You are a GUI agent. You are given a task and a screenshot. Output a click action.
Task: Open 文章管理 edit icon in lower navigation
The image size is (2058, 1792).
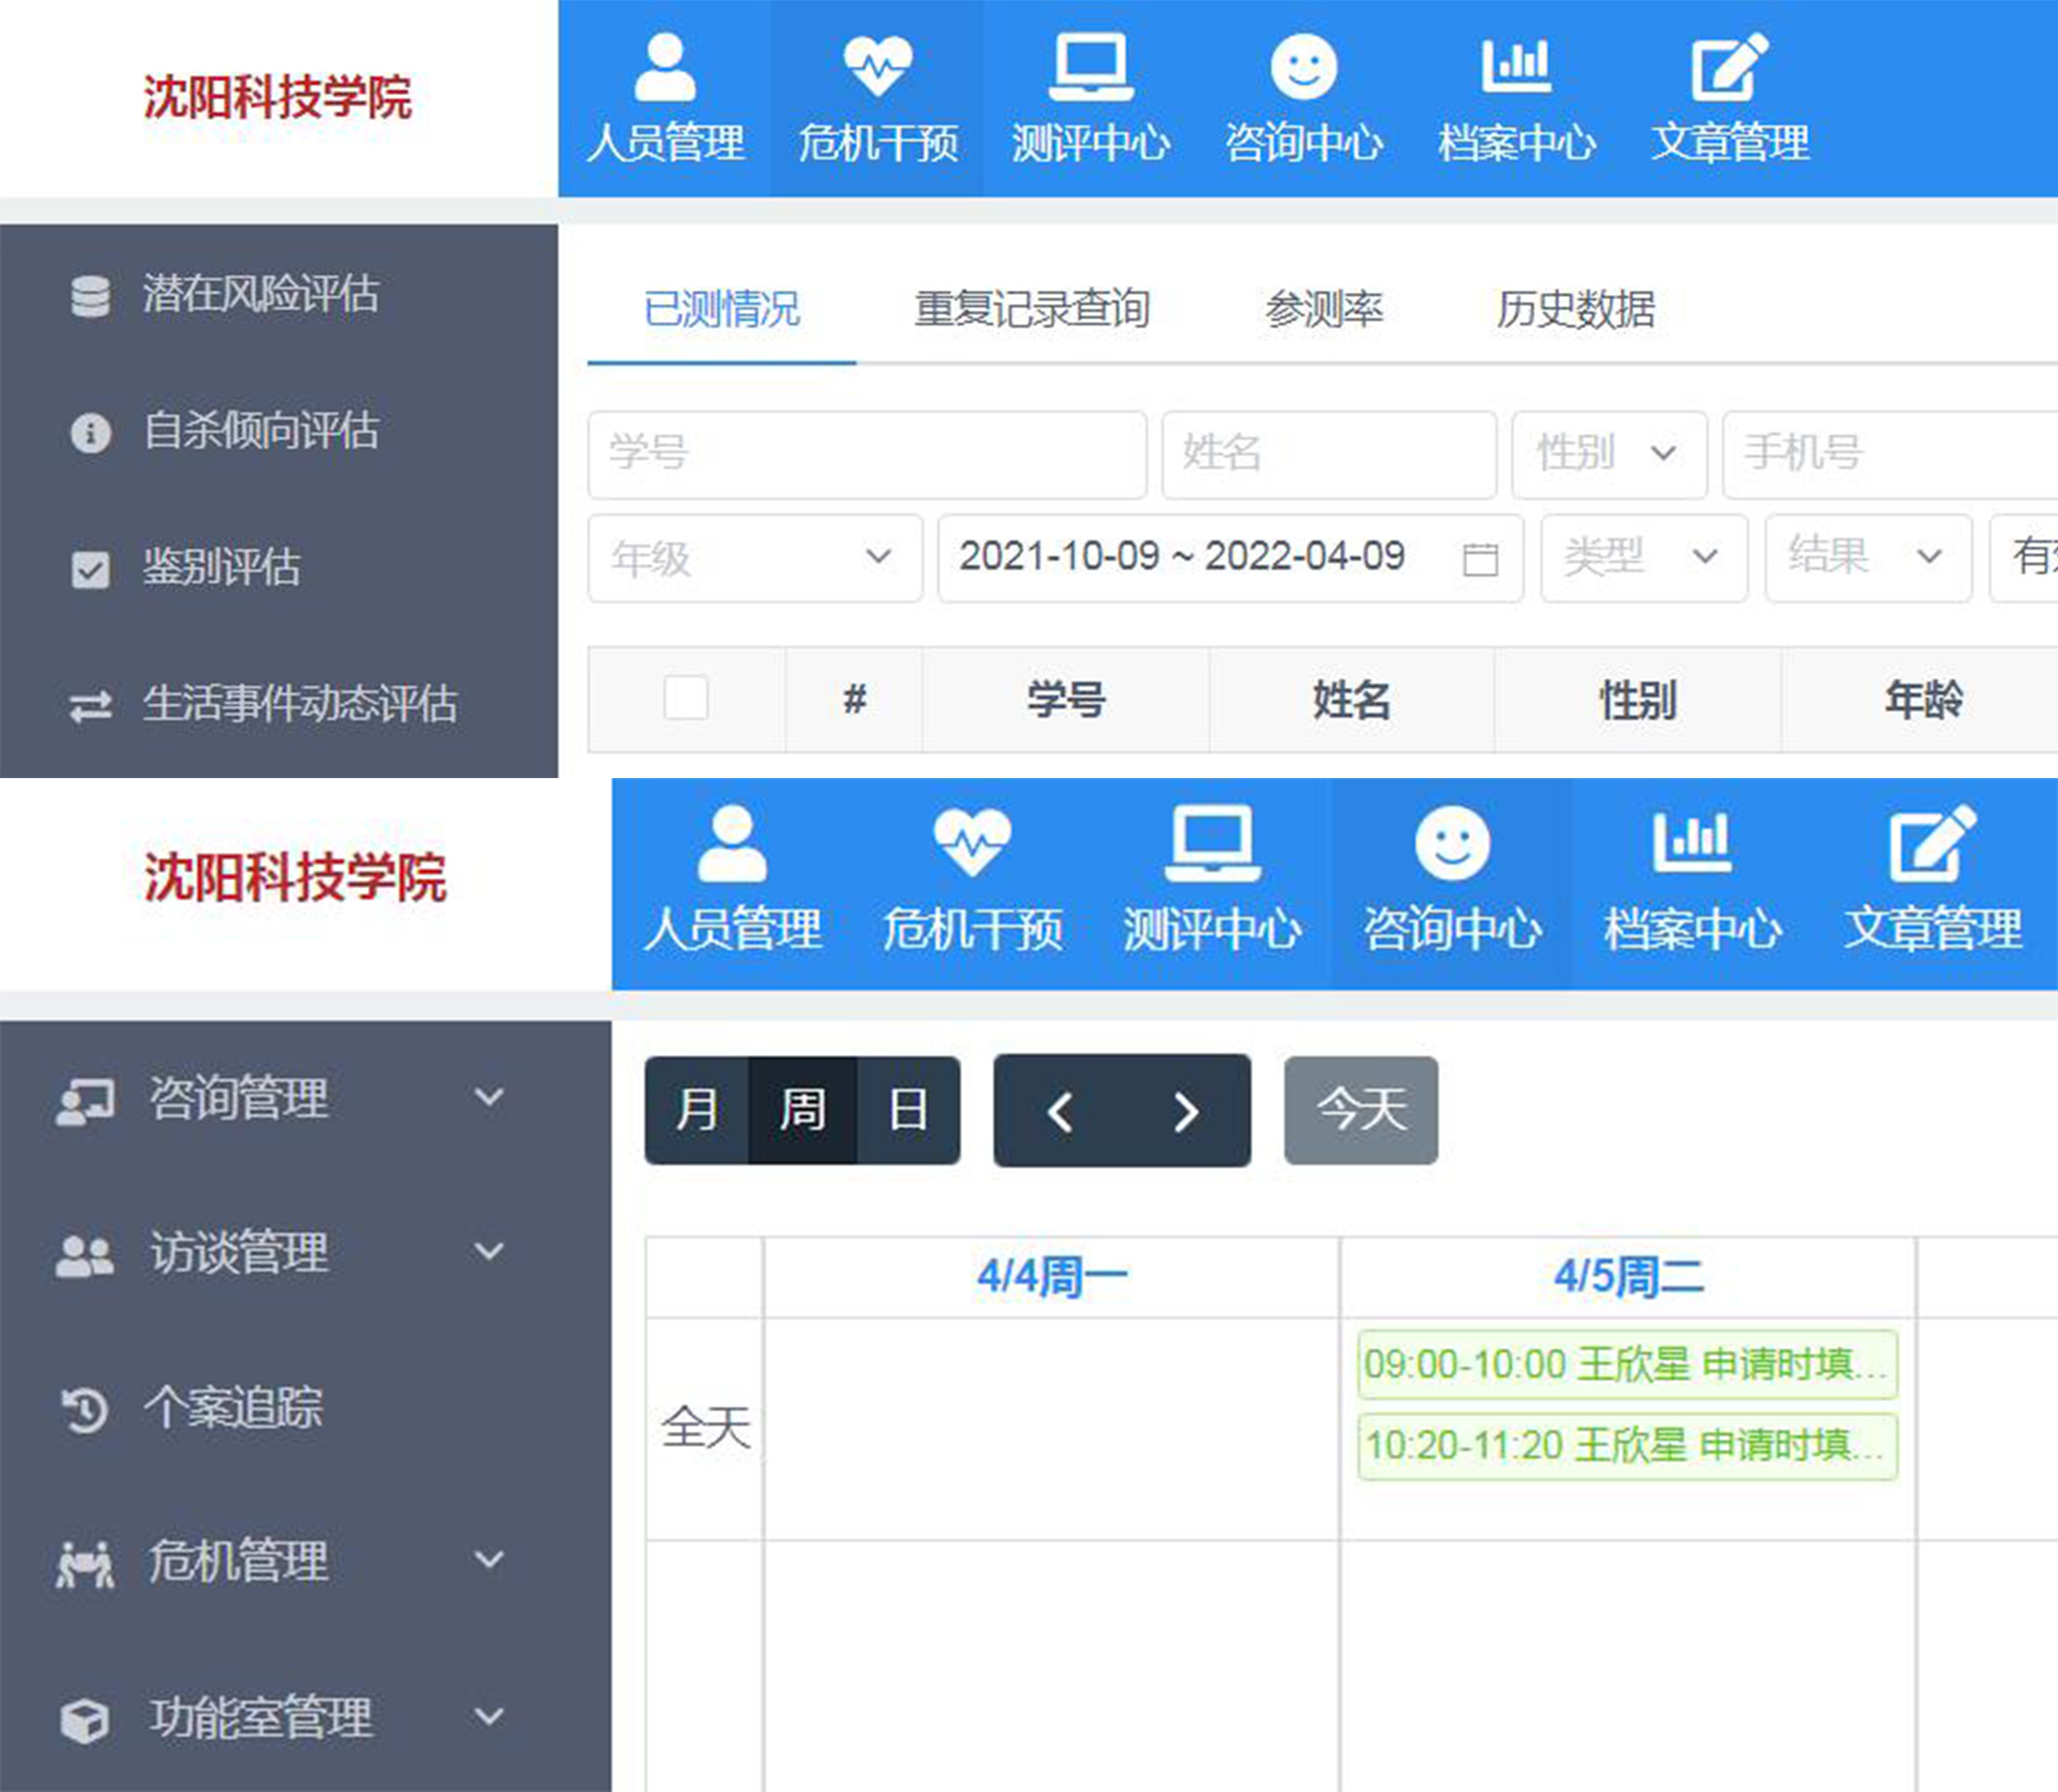click(x=1932, y=843)
